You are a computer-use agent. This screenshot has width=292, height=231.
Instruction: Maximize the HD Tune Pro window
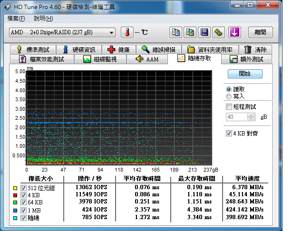[250, 5]
